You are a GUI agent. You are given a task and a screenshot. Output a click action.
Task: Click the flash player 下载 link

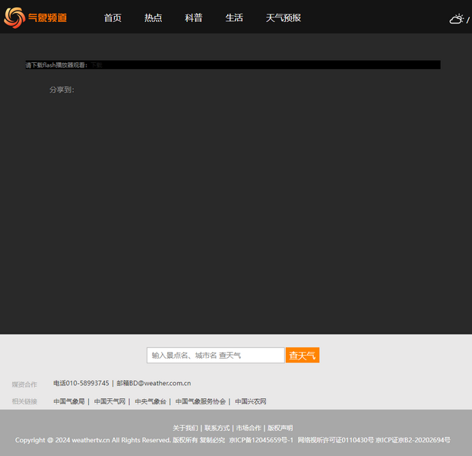tap(97, 65)
